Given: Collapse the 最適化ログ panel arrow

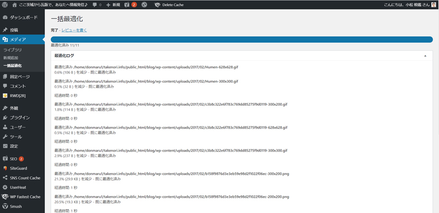Looking at the screenshot, I should click(x=425, y=56).
